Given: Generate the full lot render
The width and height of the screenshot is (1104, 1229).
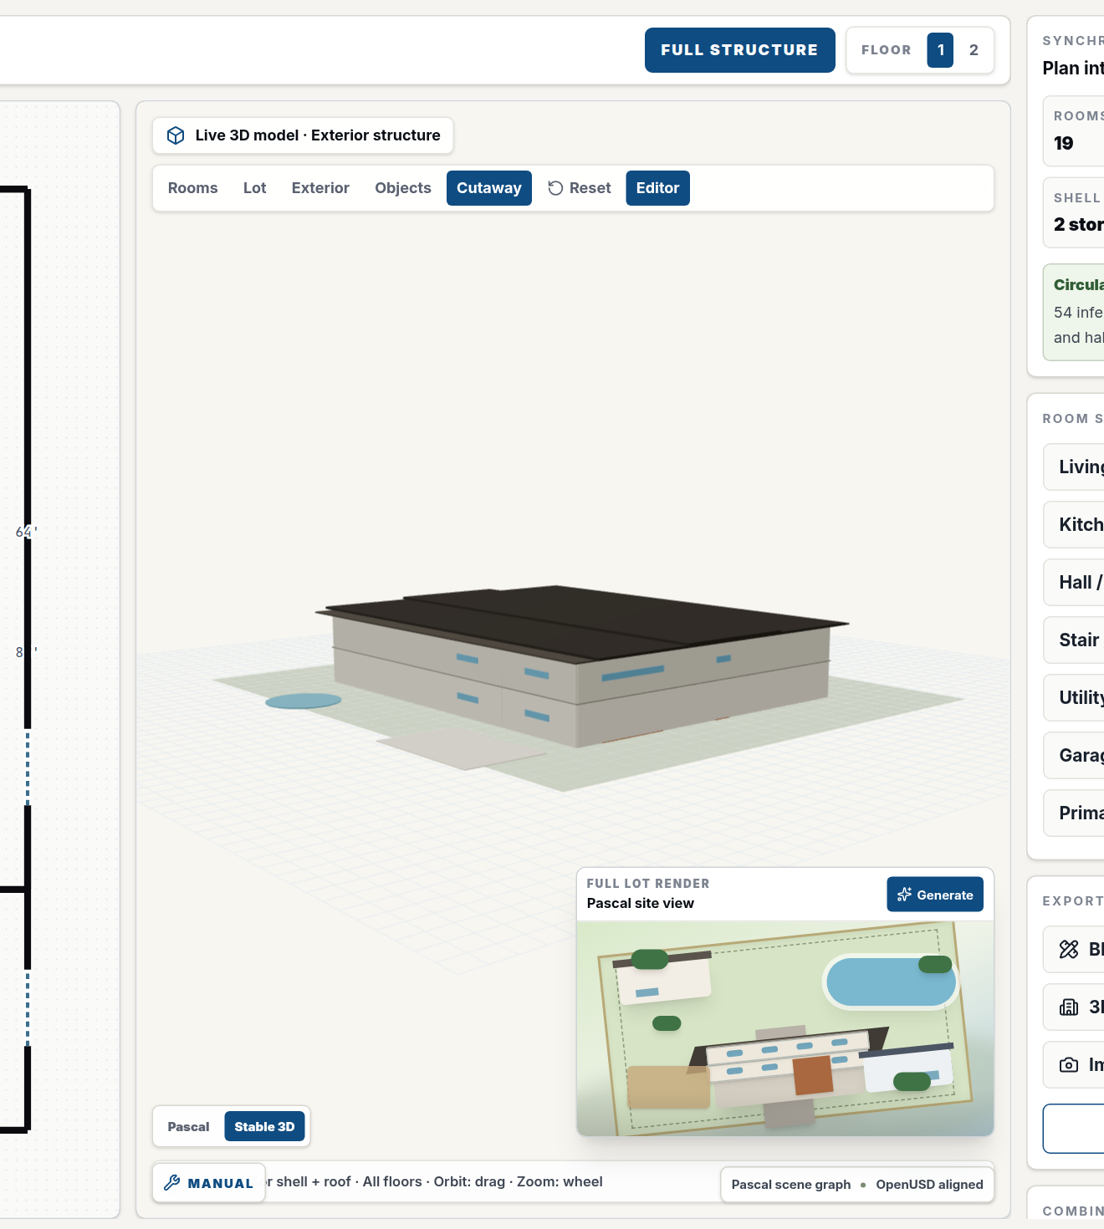Looking at the screenshot, I should pyautogui.click(x=935, y=895).
